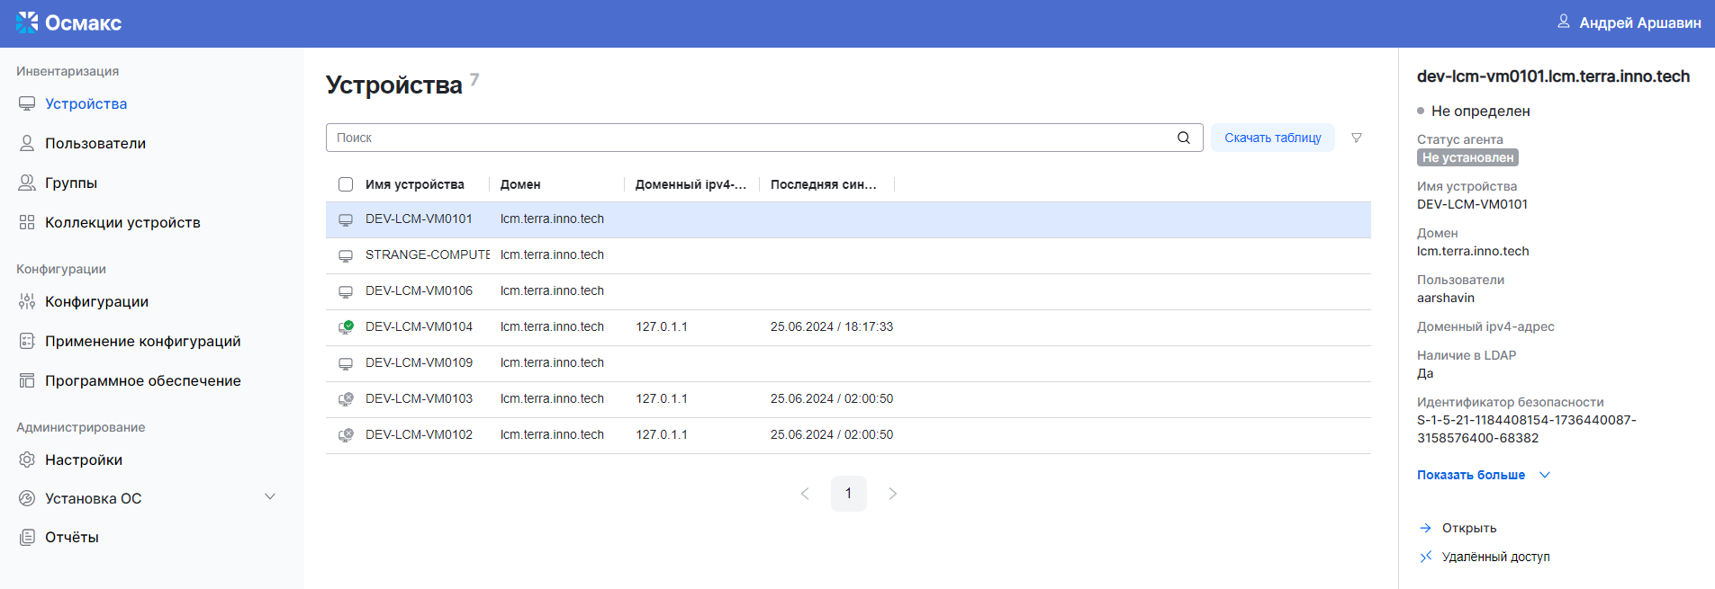This screenshot has width=1715, height=589.
Task: Expand the Установка ОС menu chevron
Action: pos(269,497)
